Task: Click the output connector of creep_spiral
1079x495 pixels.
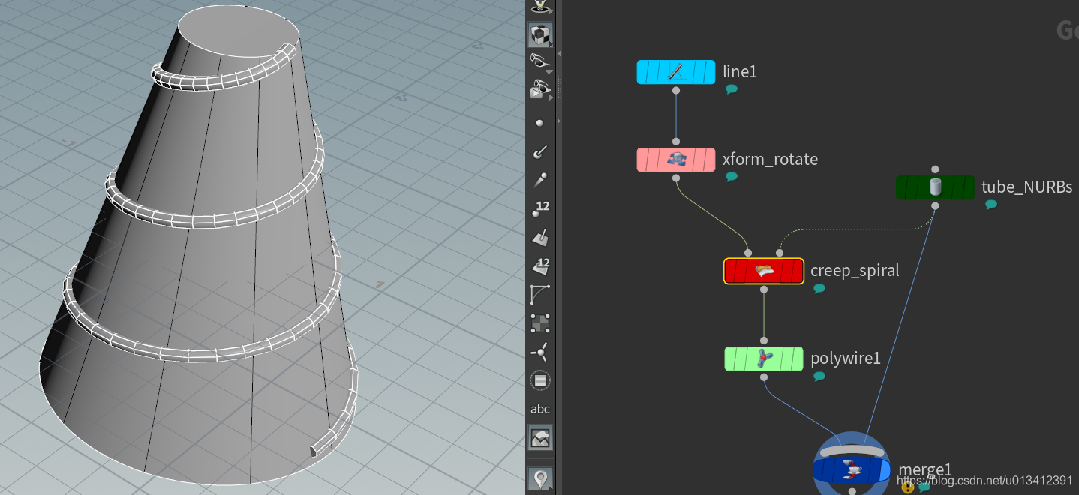Action: pyautogui.click(x=764, y=289)
